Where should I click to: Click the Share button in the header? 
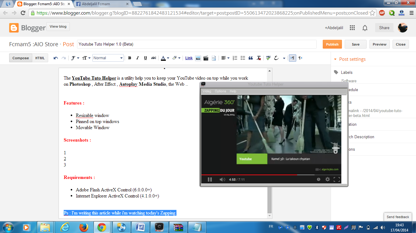(384, 28)
